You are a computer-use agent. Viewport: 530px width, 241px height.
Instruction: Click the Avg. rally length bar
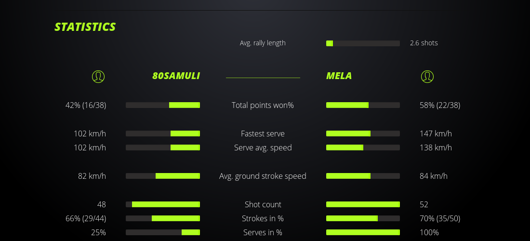click(363, 43)
